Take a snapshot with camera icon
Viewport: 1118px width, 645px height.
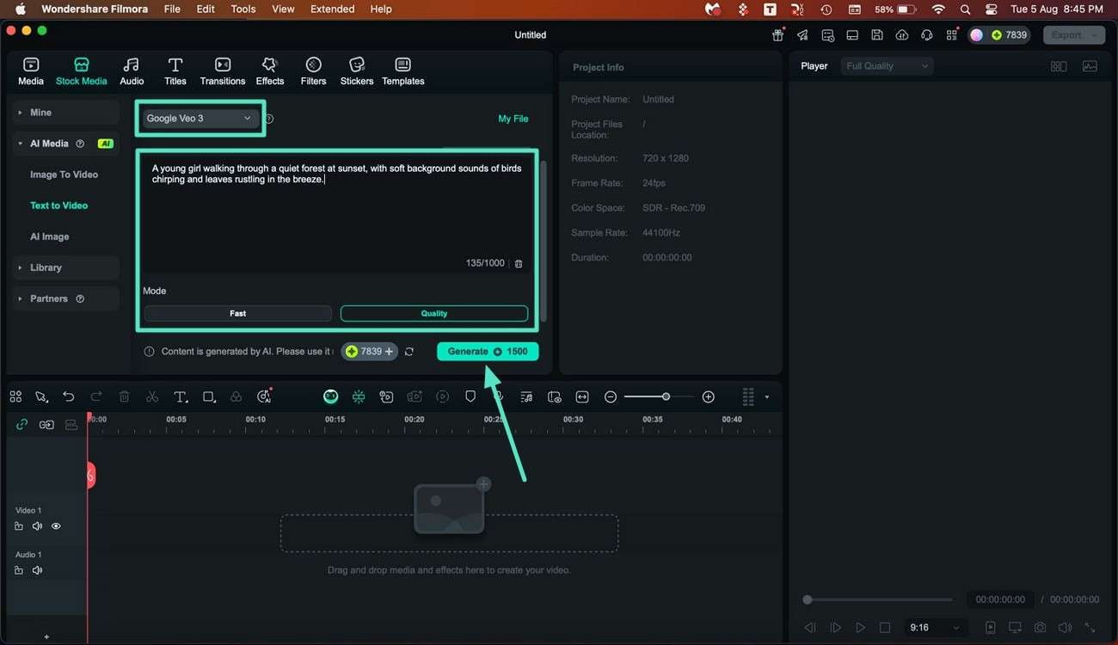point(1040,628)
